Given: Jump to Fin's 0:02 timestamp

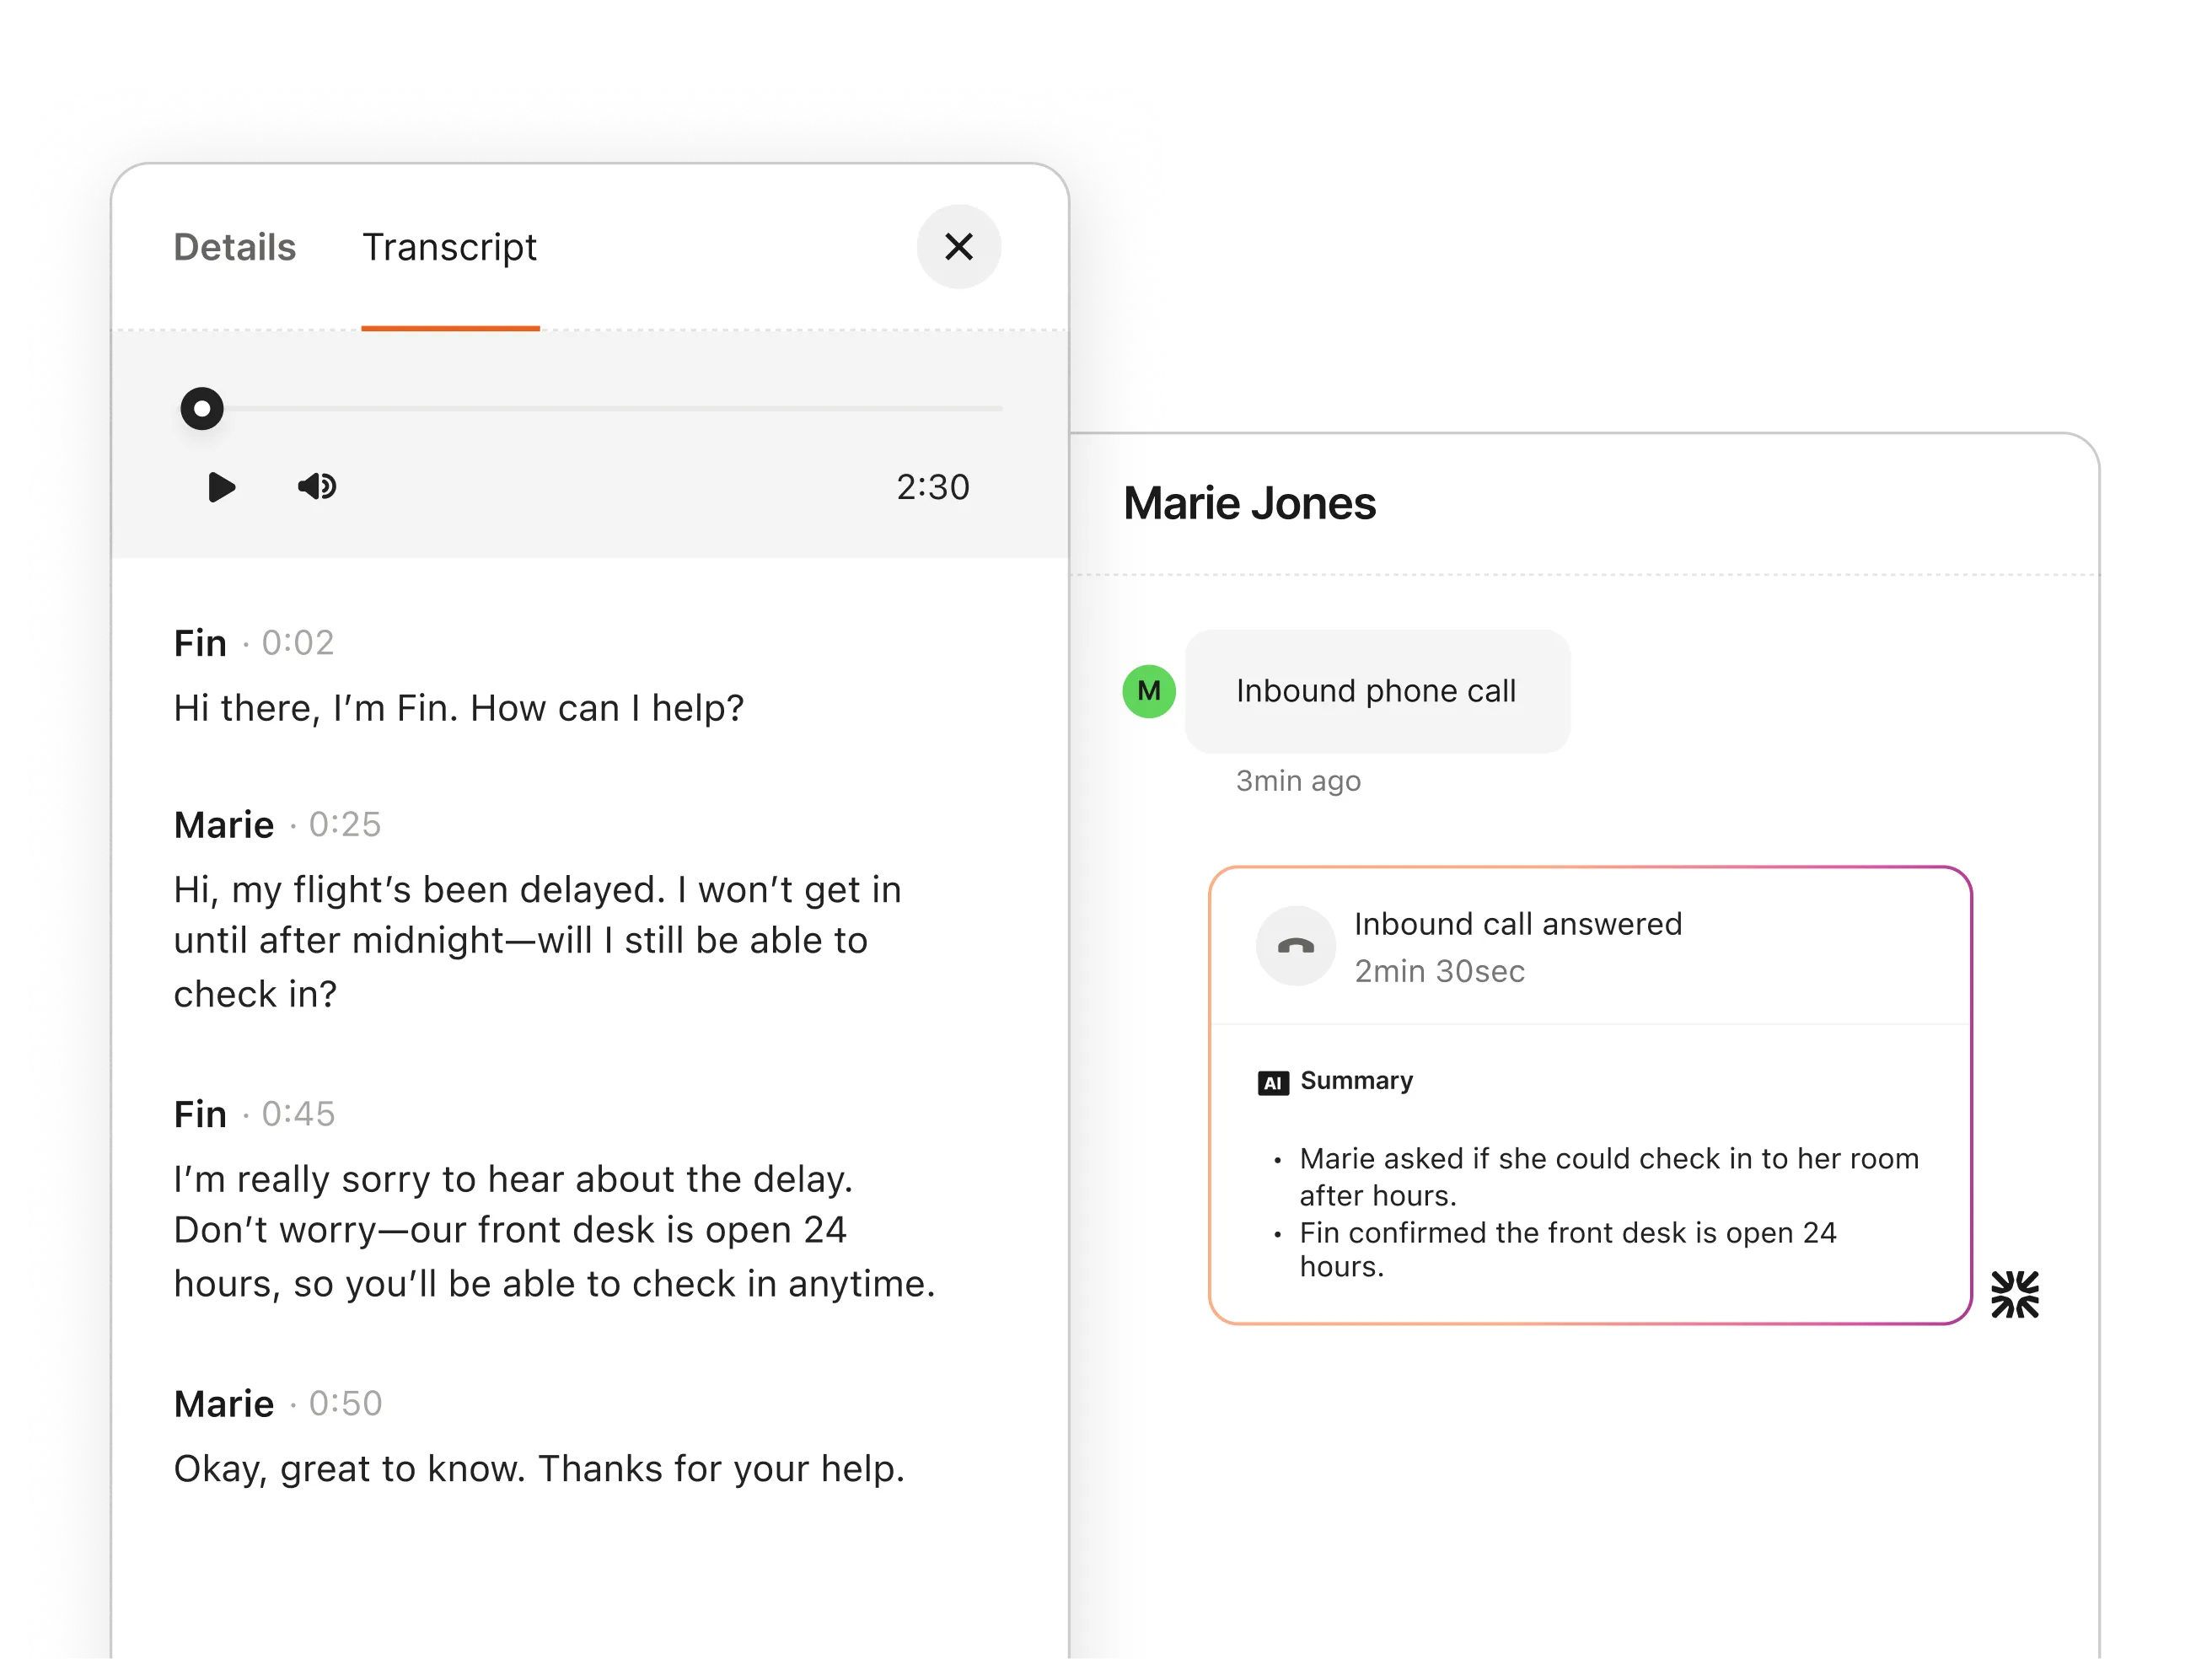Looking at the screenshot, I should [x=298, y=643].
